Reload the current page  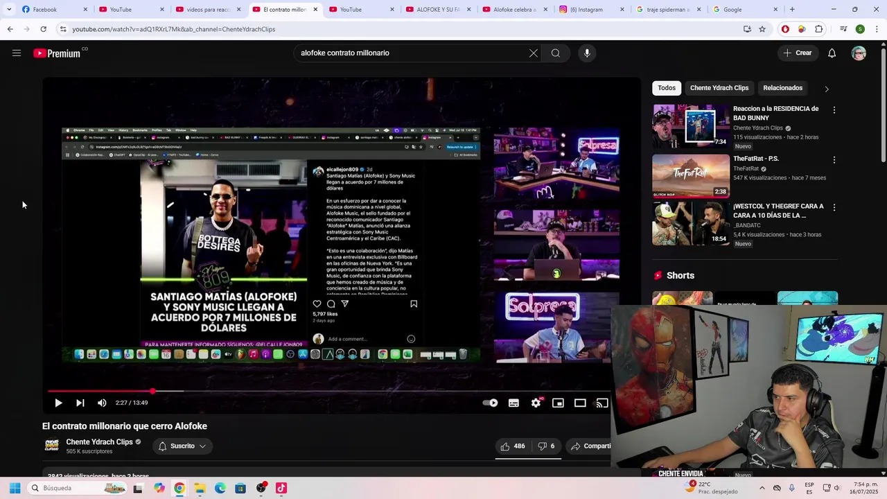[x=43, y=29]
